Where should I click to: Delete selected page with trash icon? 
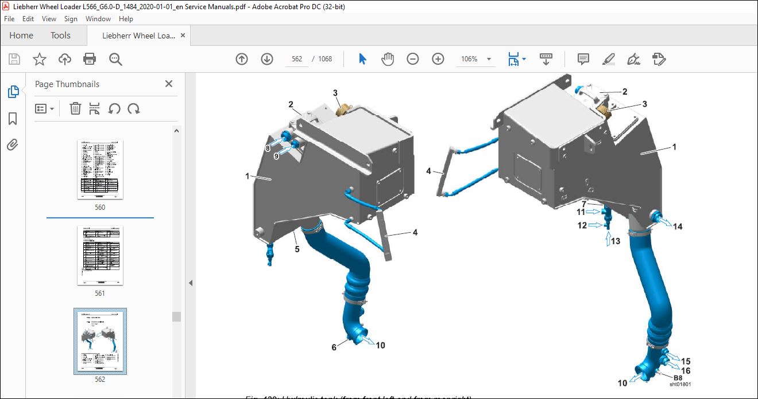75,108
